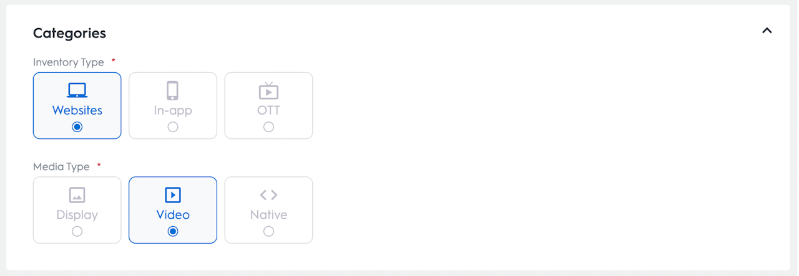Screen dimensions: 799x276
Task: Select the Video radio button
Action: click(173, 231)
